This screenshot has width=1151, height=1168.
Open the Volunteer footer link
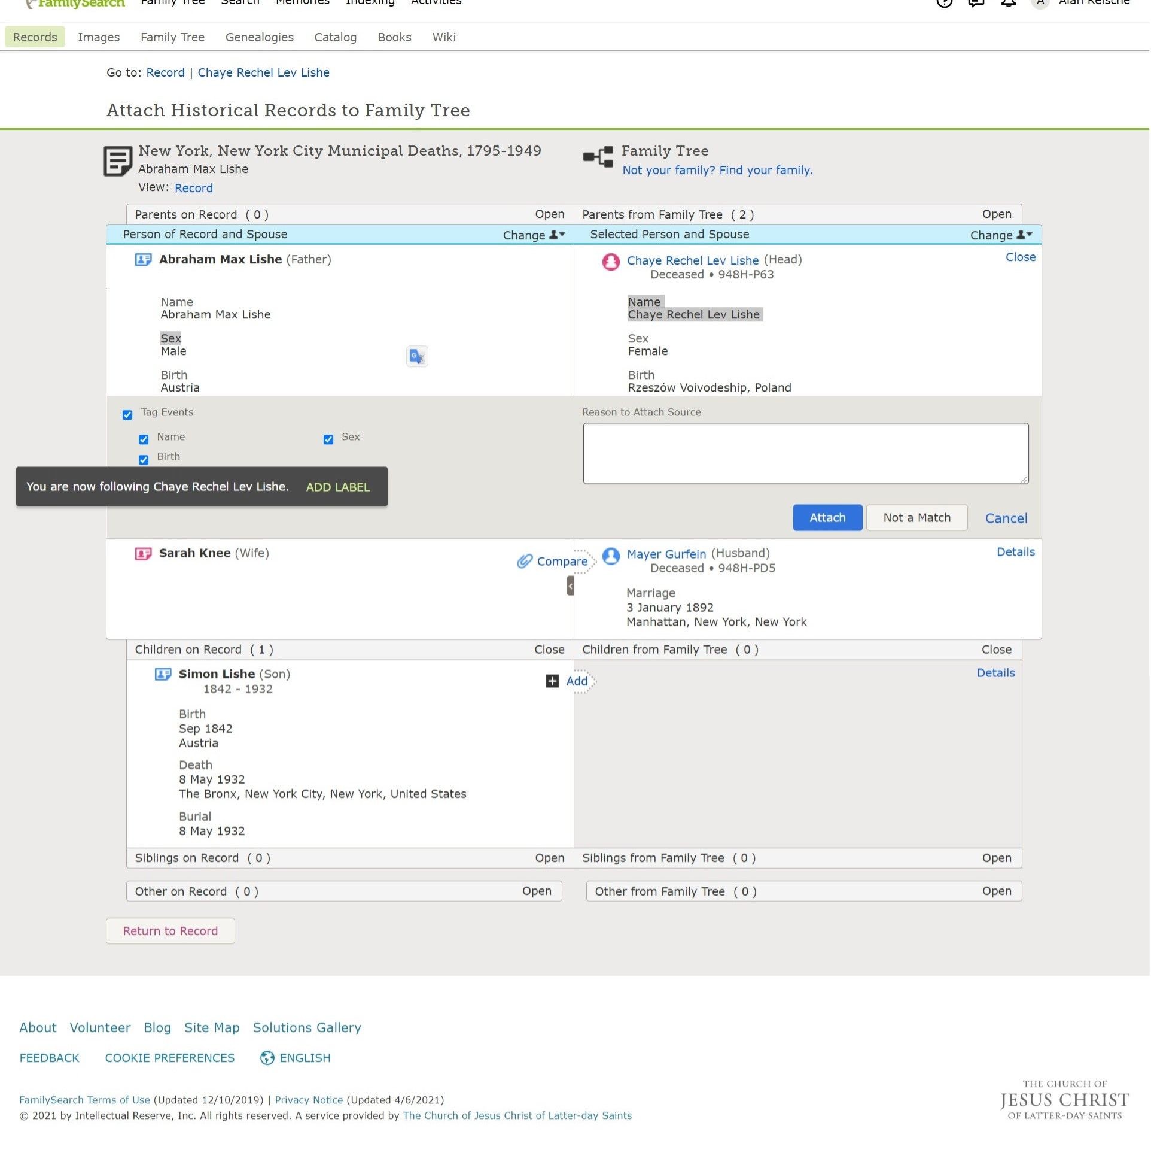101,1028
